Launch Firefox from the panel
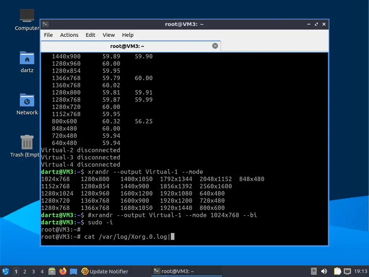Screen dimensions: 369x277 63,271
